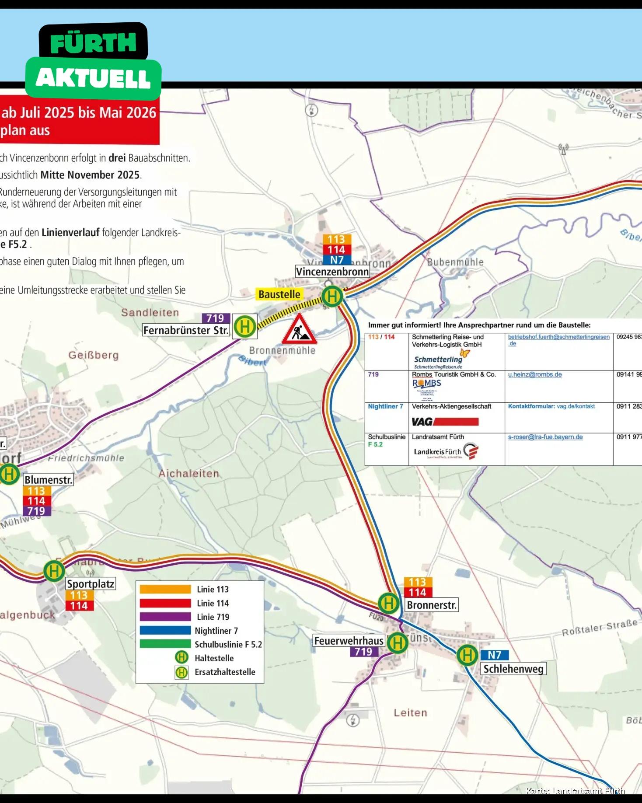
Task: Click the yellow Baustelle label
Action: click(279, 294)
